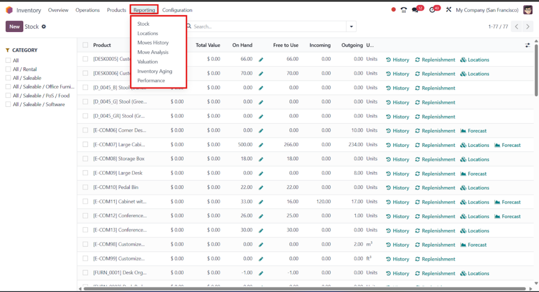The width and height of the screenshot is (539, 292).
Task: Open Forecast for E-COM12 Conference row
Action: coord(507,216)
